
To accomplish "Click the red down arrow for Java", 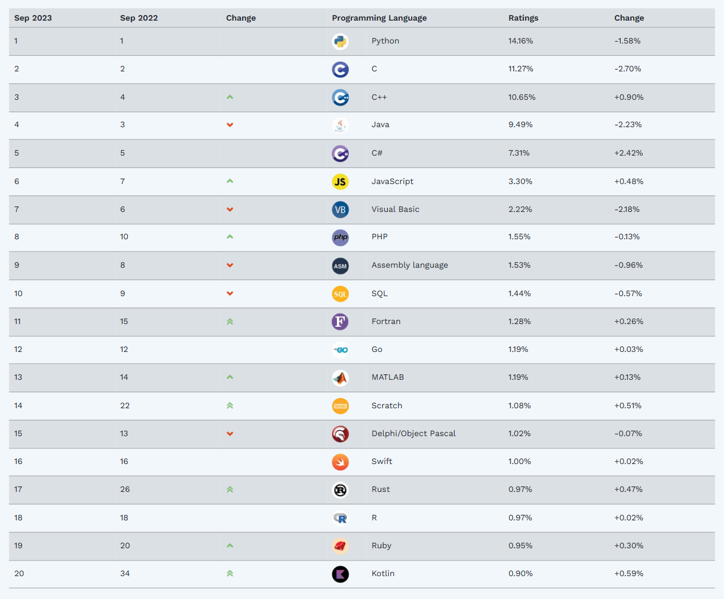I will (230, 125).
